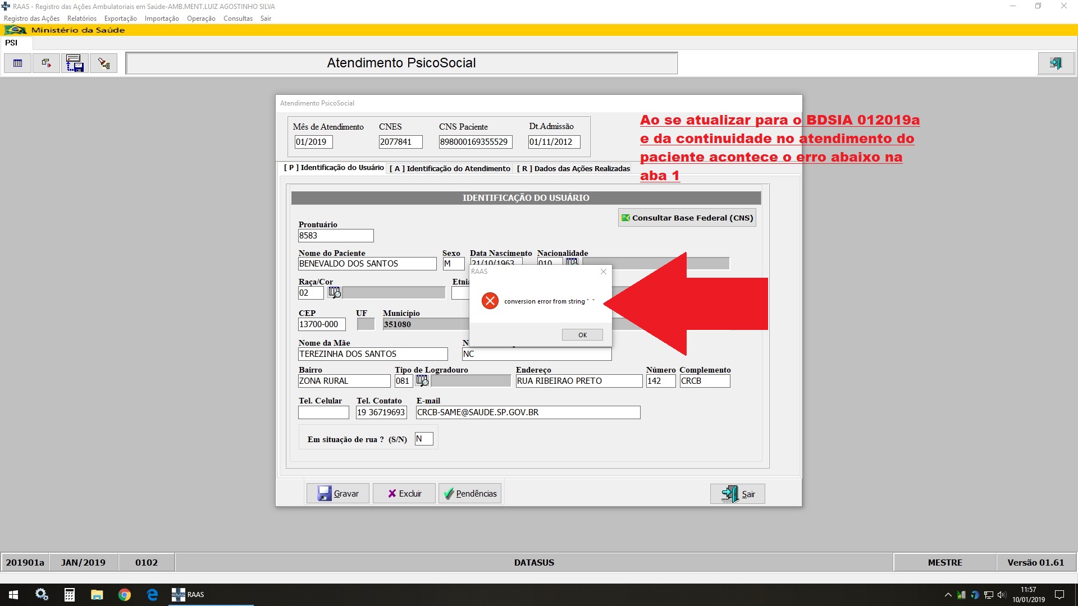
Task: Open the Exportação menu
Action: click(x=120, y=19)
